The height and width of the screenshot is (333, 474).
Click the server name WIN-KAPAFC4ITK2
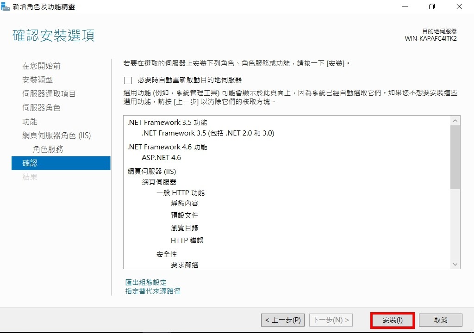pyautogui.click(x=430, y=39)
